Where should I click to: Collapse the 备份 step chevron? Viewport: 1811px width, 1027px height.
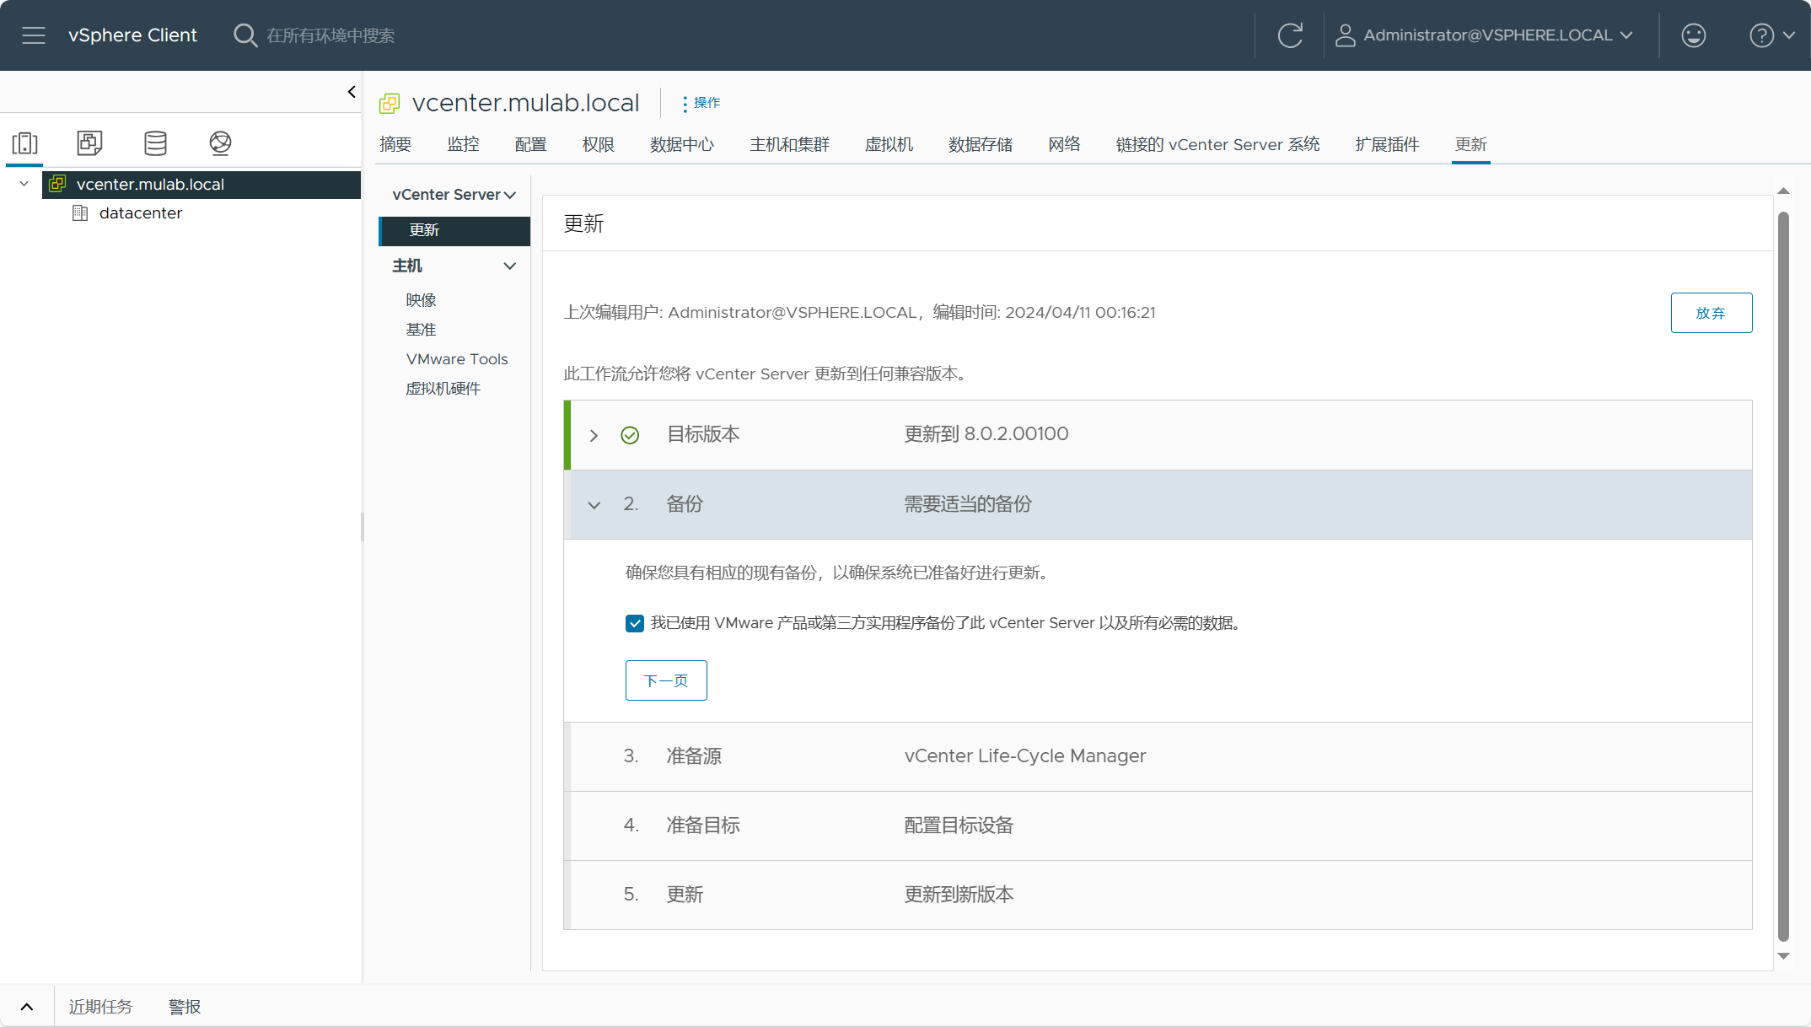click(x=594, y=505)
